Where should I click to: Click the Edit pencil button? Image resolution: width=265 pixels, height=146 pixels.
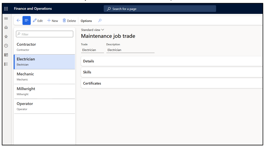38,21
